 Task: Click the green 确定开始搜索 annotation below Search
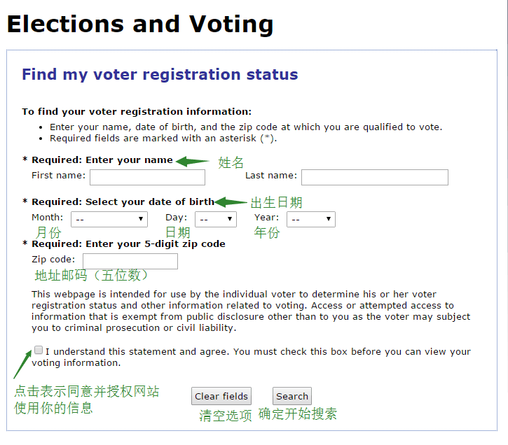tap(298, 414)
